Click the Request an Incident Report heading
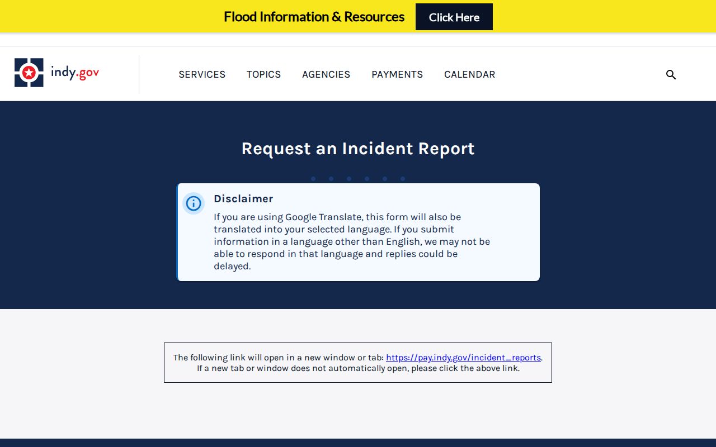The height and width of the screenshot is (447, 716). 358,149
